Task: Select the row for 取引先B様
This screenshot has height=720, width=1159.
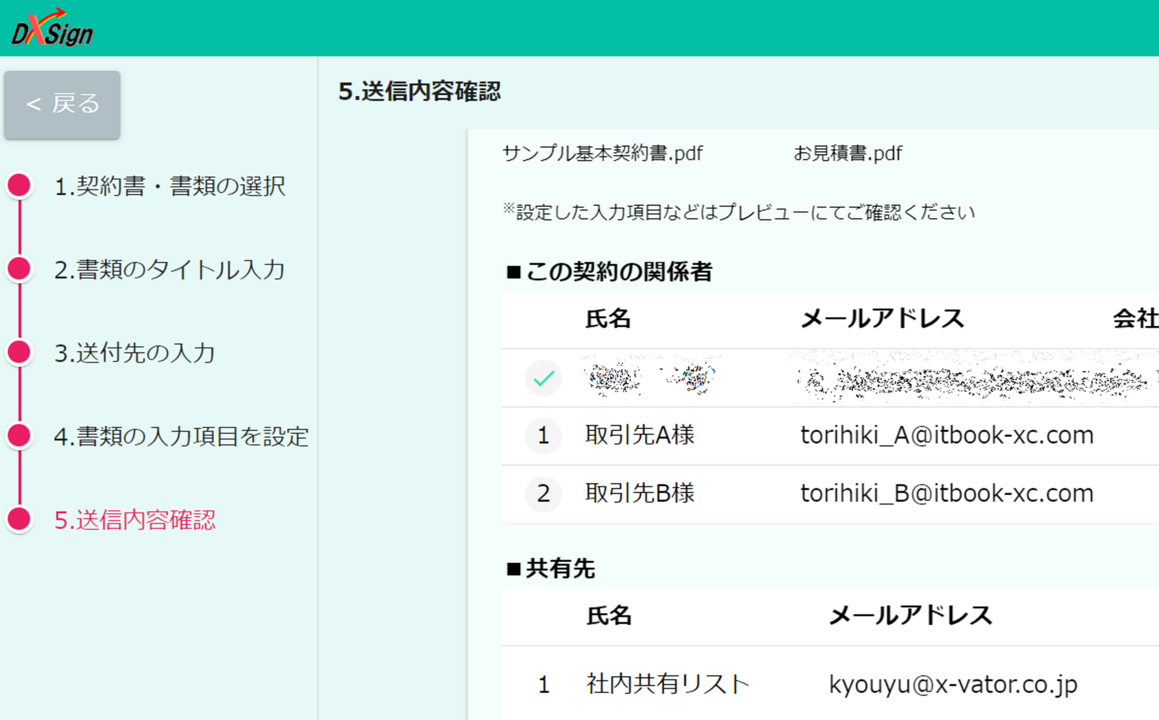Action: 639,493
